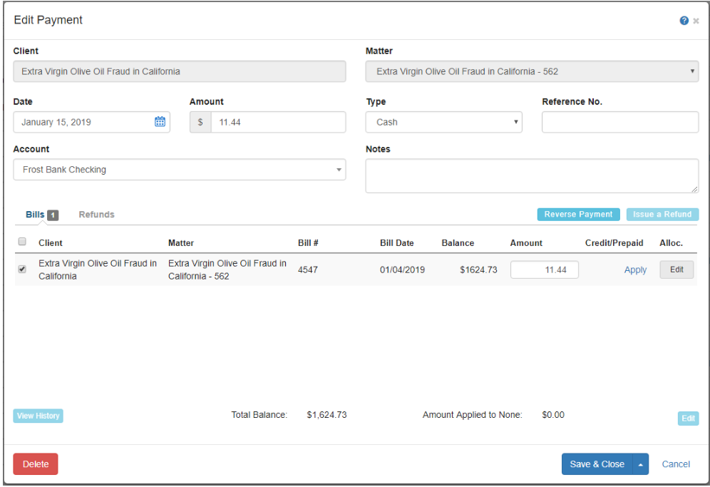
Task: Click the Delete payment button
Action: pyautogui.click(x=36, y=464)
